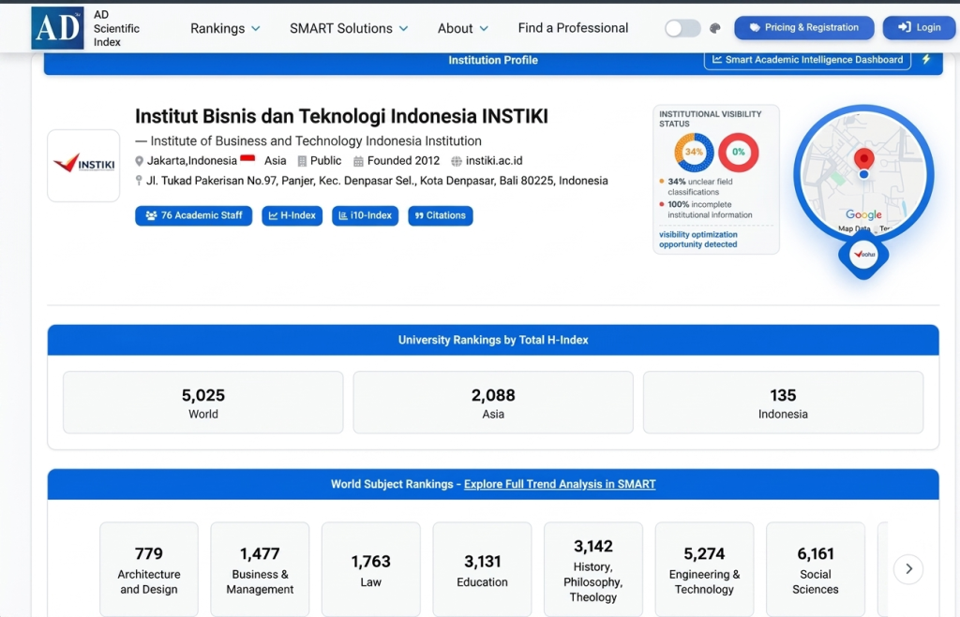Click the Login button
The height and width of the screenshot is (617, 960).
[x=919, y=27]
